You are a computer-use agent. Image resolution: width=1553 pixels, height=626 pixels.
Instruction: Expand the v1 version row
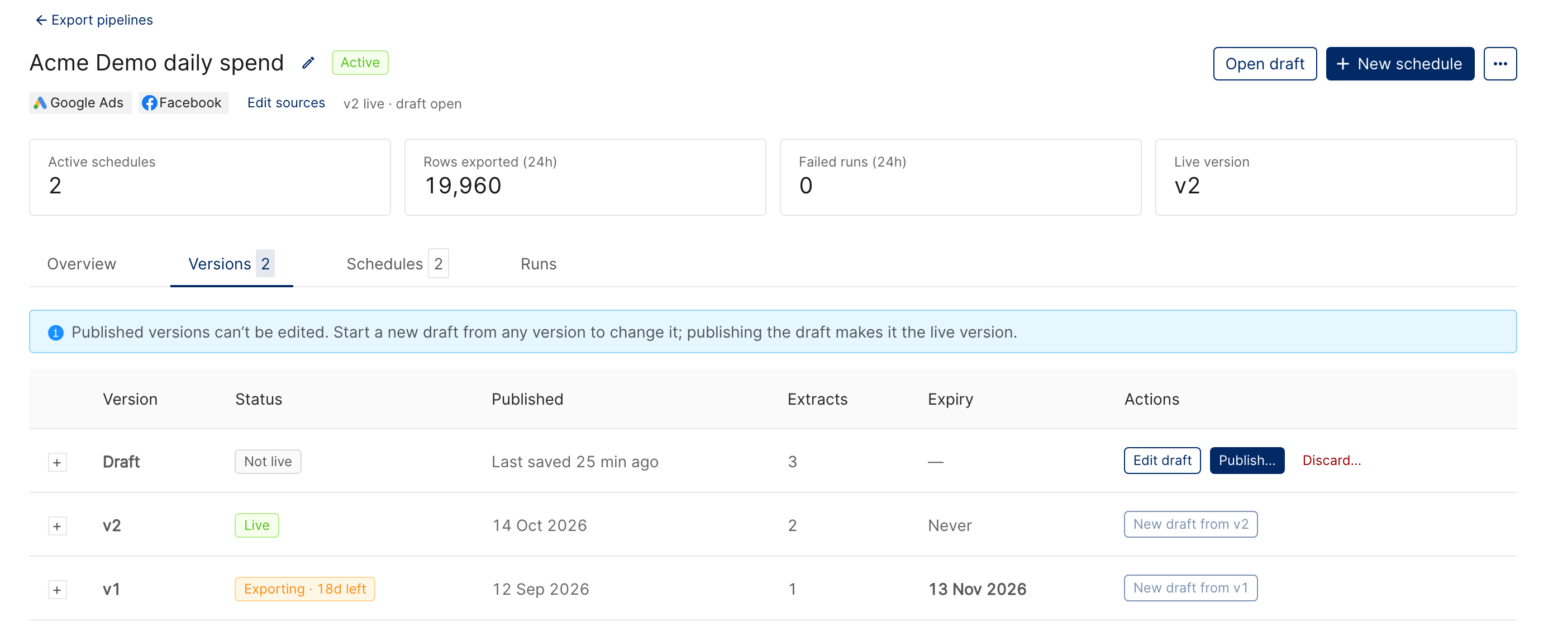click(x=58, y=589)
